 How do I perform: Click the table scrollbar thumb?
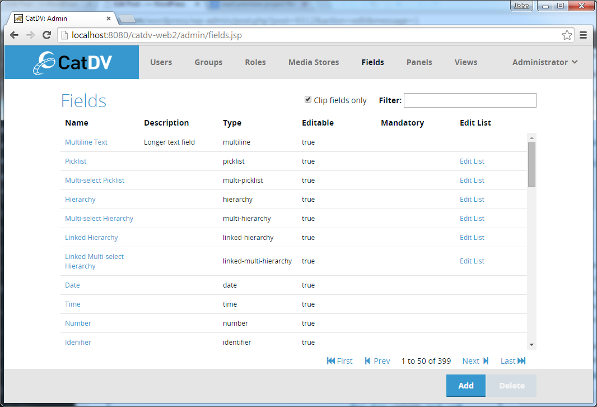click(x=531, y=165)
